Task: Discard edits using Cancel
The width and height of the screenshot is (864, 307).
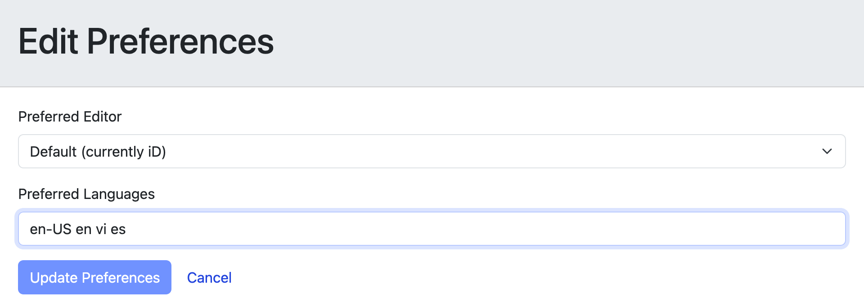Action: pyautogui.click(x=209, y=278)
